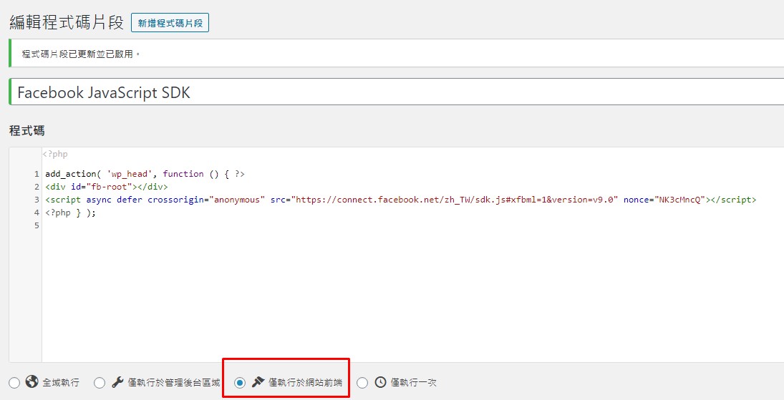Screen dimensions: 784x400
Task: Select the 全域執行 radio button
Action: pyautogui.click(x=14, y=383)
